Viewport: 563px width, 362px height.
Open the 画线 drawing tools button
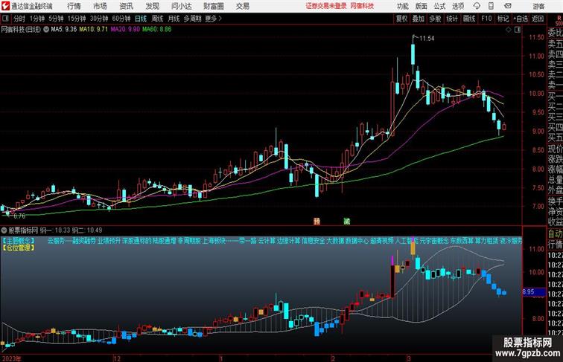tap(469, 19)
